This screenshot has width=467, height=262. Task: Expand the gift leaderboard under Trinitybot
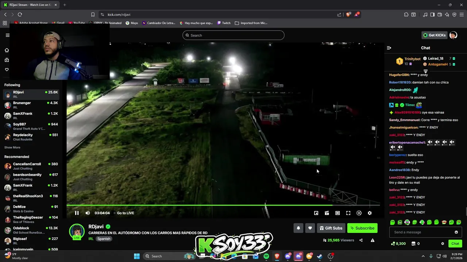pos(425,71)
